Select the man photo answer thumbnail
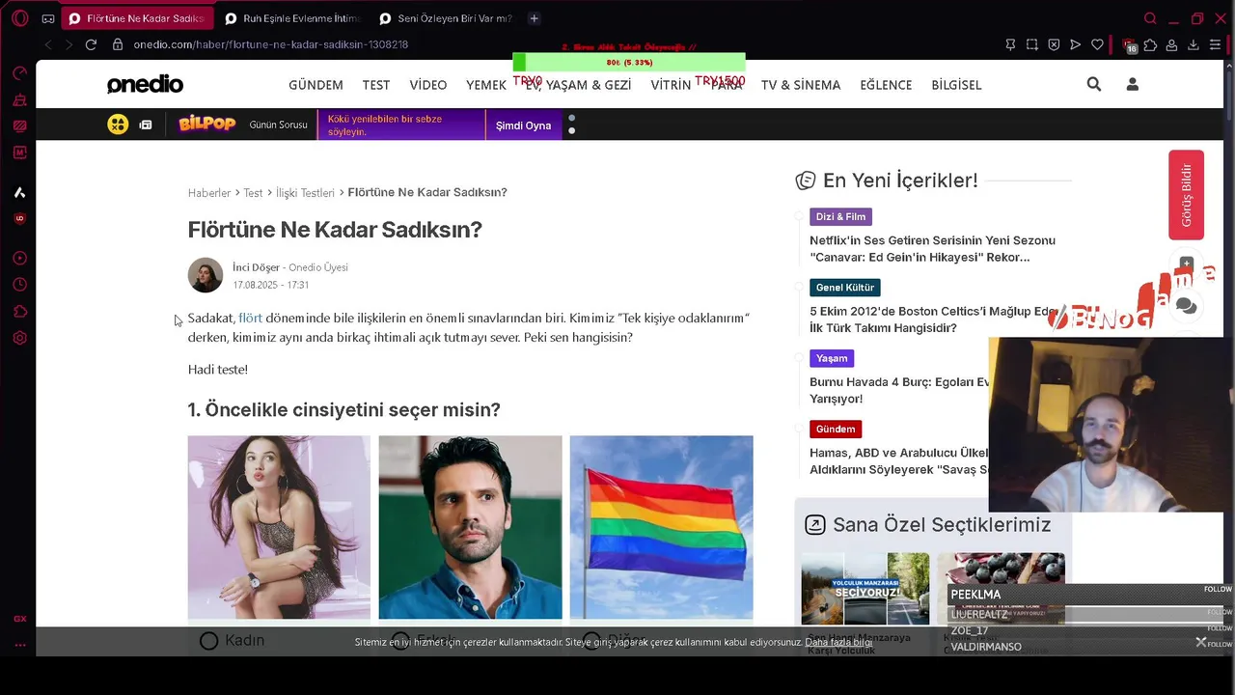Viewport: 1235px width, 695px height. click(470, 527)
